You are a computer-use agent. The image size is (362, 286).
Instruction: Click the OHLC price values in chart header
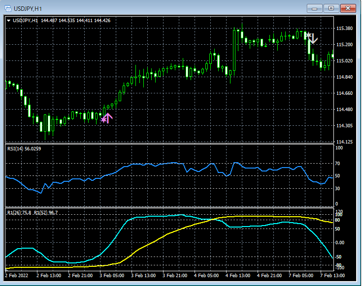pyautogui.click(x=75, y=20)
